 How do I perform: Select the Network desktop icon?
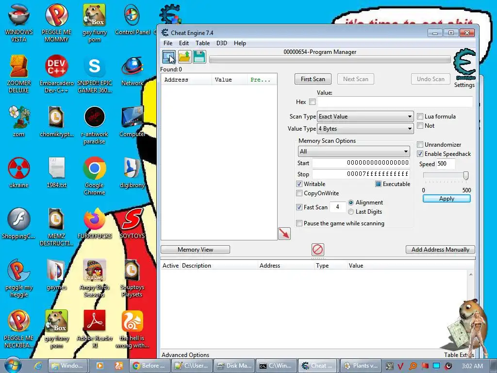tap(133, 71)
